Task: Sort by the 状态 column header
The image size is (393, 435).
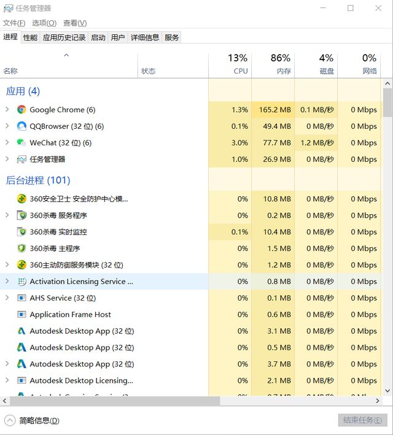Action: pyautogui.click(x=173, y=66)
